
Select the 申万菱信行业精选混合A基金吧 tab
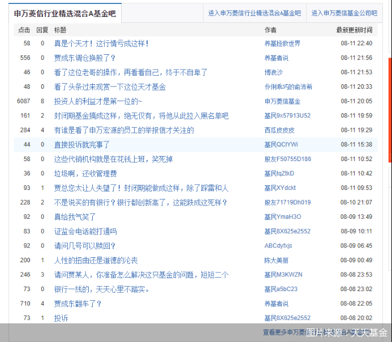pyautogui.click(x=65, y=13)
